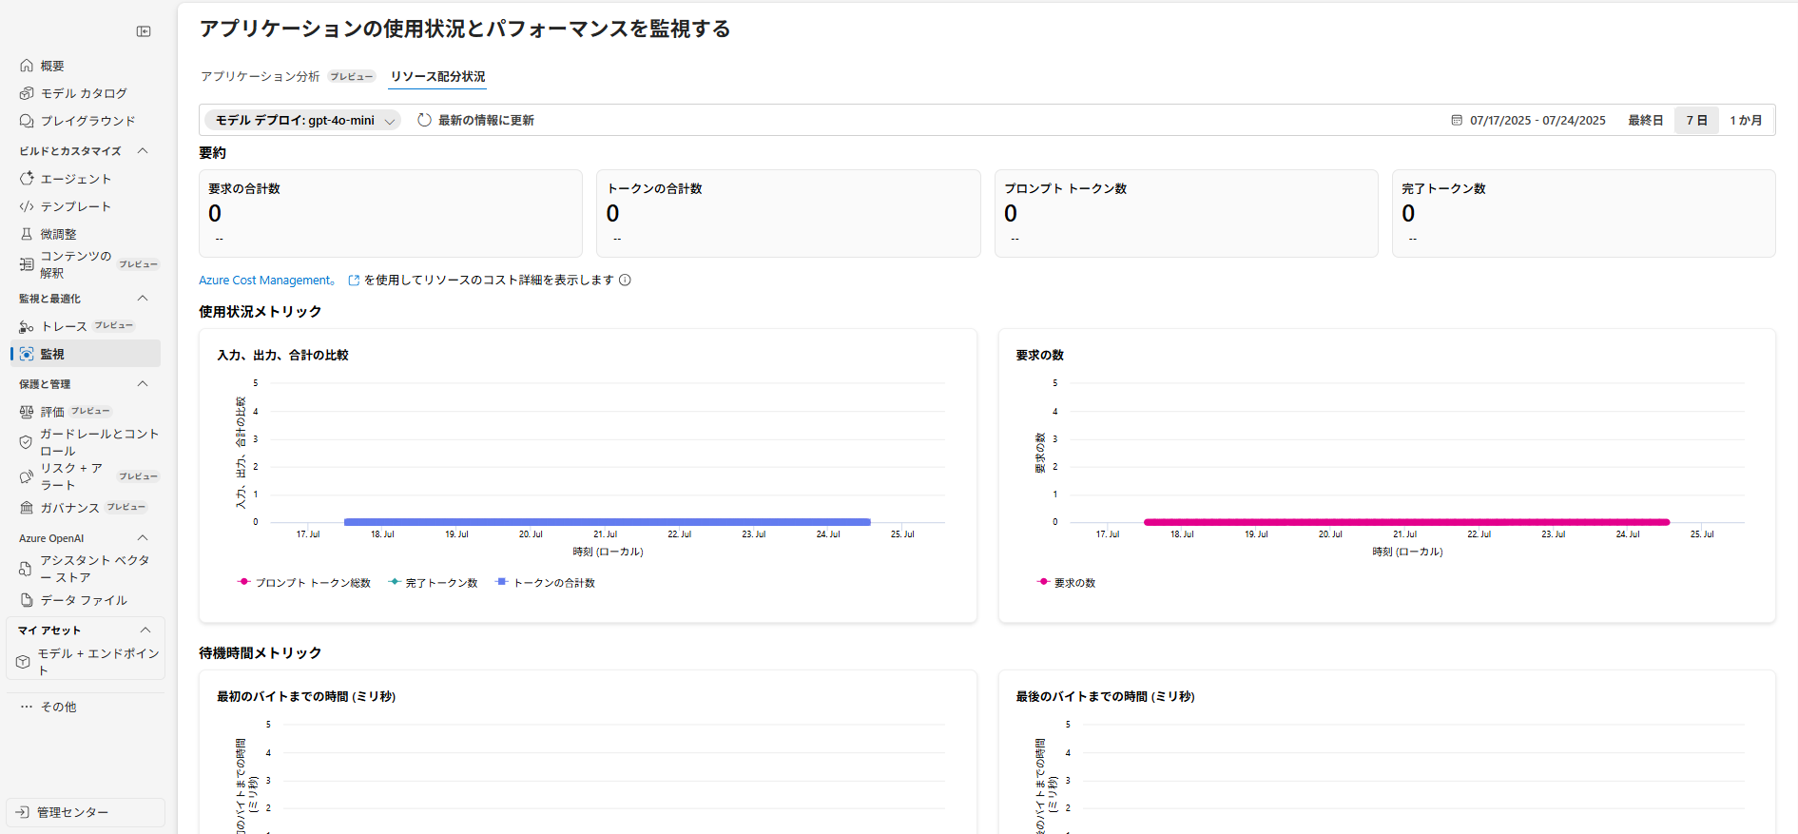Open the モデル カタログ sidebar icon
The height and width of the screenshot is (834, 1798).
click(27, 93)
